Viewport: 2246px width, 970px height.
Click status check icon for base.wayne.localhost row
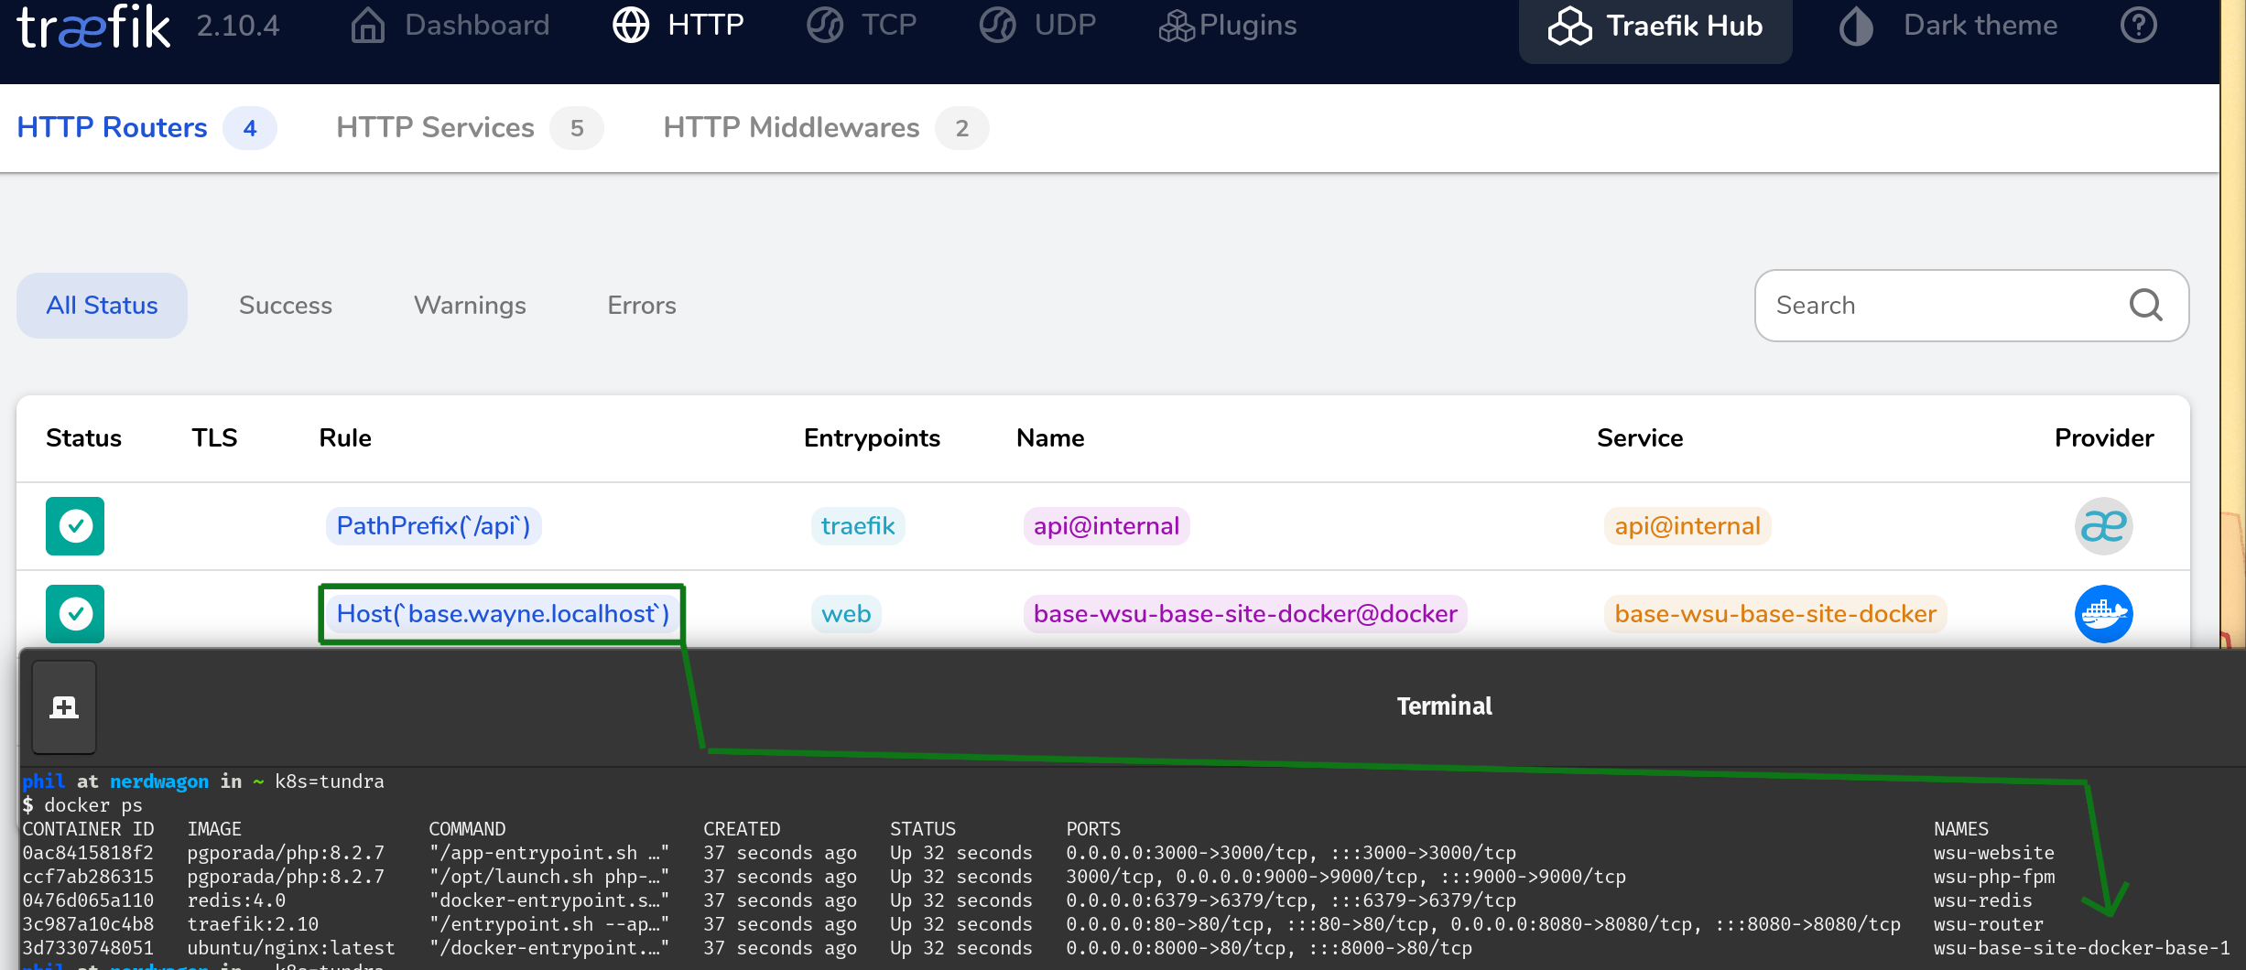click(75, 614)
